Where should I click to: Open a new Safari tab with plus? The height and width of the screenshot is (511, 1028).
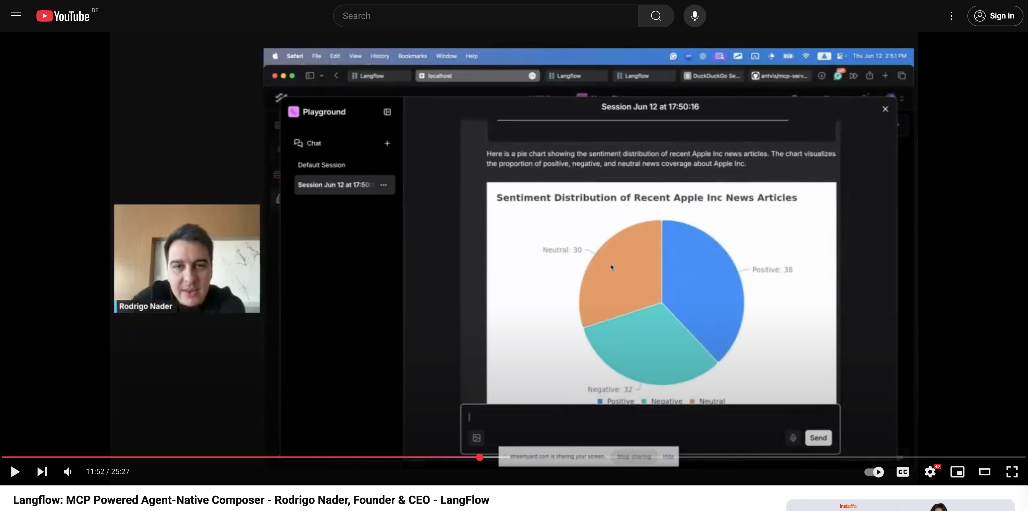885,75
